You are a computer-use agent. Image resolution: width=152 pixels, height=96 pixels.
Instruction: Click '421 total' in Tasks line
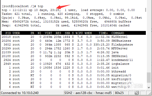[x=22, y=14]
